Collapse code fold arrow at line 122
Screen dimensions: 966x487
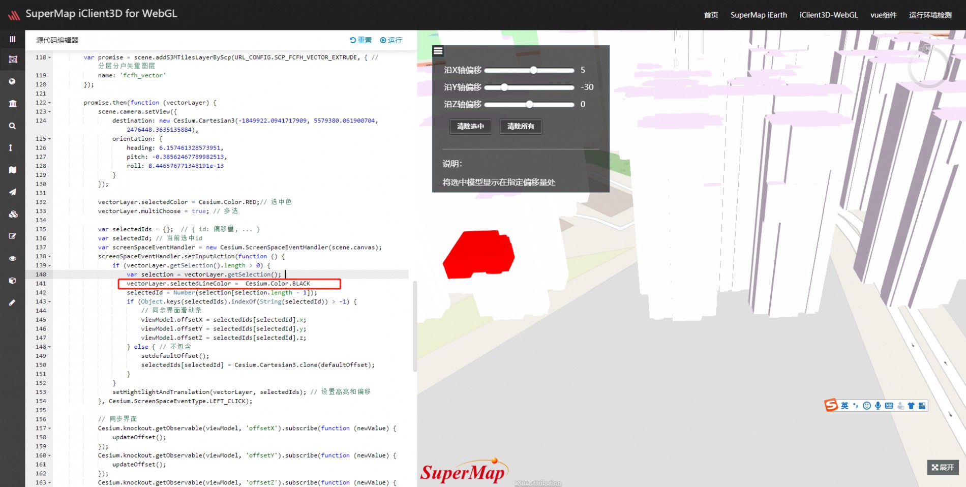tap(49, 103)
